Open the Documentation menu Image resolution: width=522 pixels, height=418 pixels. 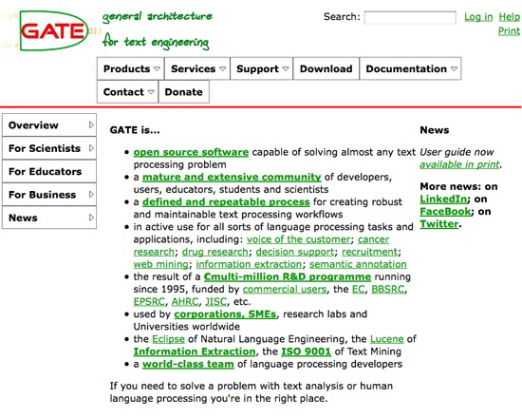(x=410, y=68)
